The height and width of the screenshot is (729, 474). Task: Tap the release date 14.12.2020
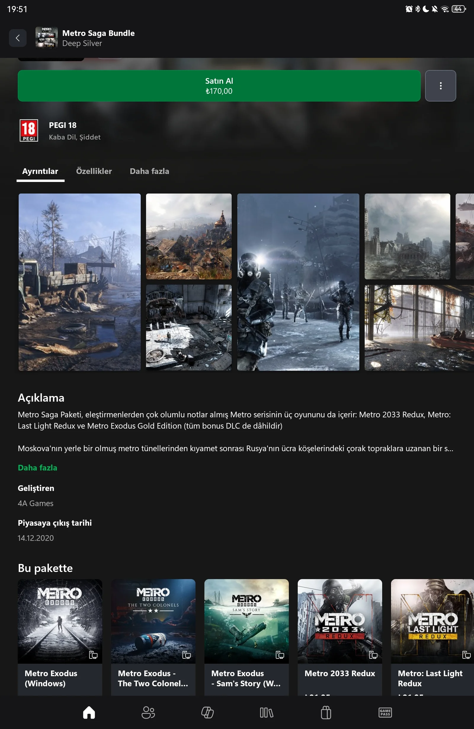point(36,538)
